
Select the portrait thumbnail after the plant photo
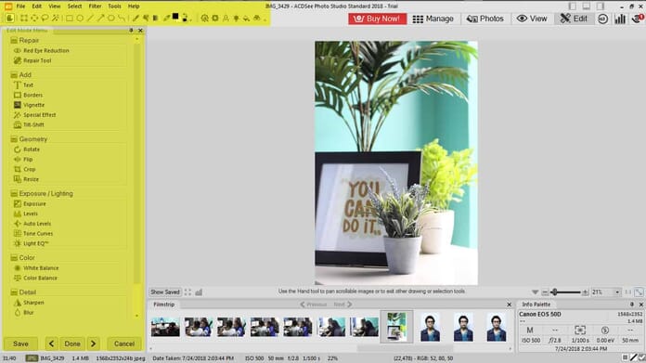[x=430, y=327]
